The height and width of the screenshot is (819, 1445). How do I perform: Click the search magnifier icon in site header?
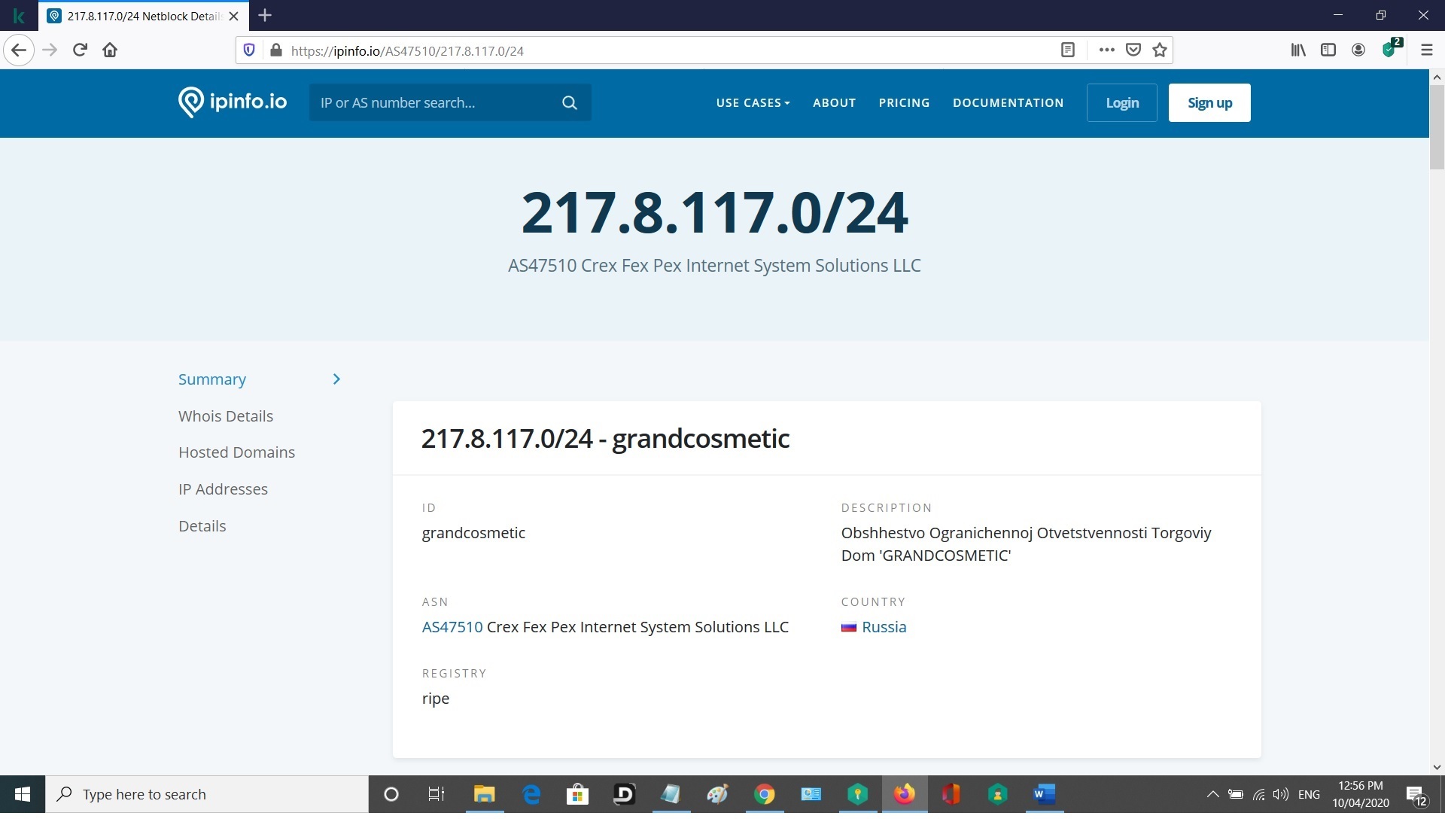pos(570,103)
